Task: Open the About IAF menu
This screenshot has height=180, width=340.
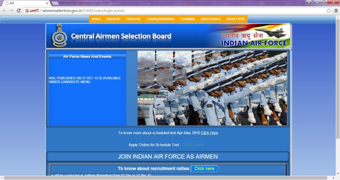Action: tap(113, 19)
